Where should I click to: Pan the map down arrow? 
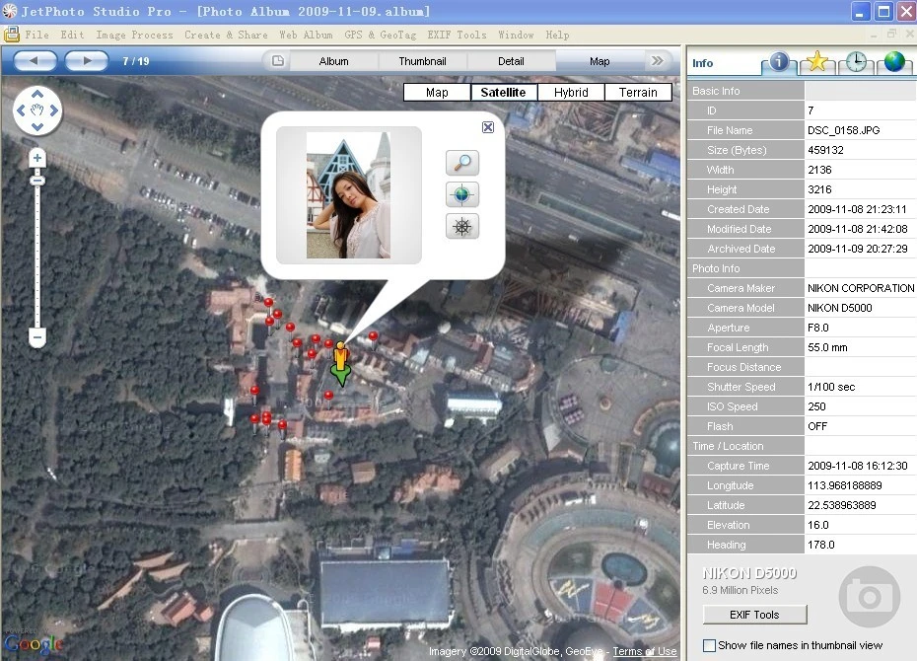[x=37, y=126]
